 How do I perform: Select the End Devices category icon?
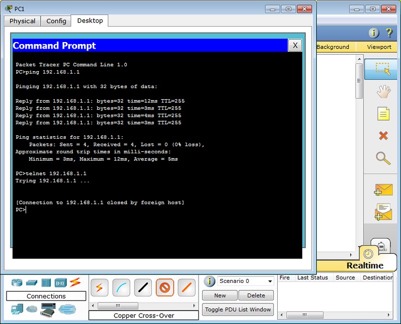17,309
